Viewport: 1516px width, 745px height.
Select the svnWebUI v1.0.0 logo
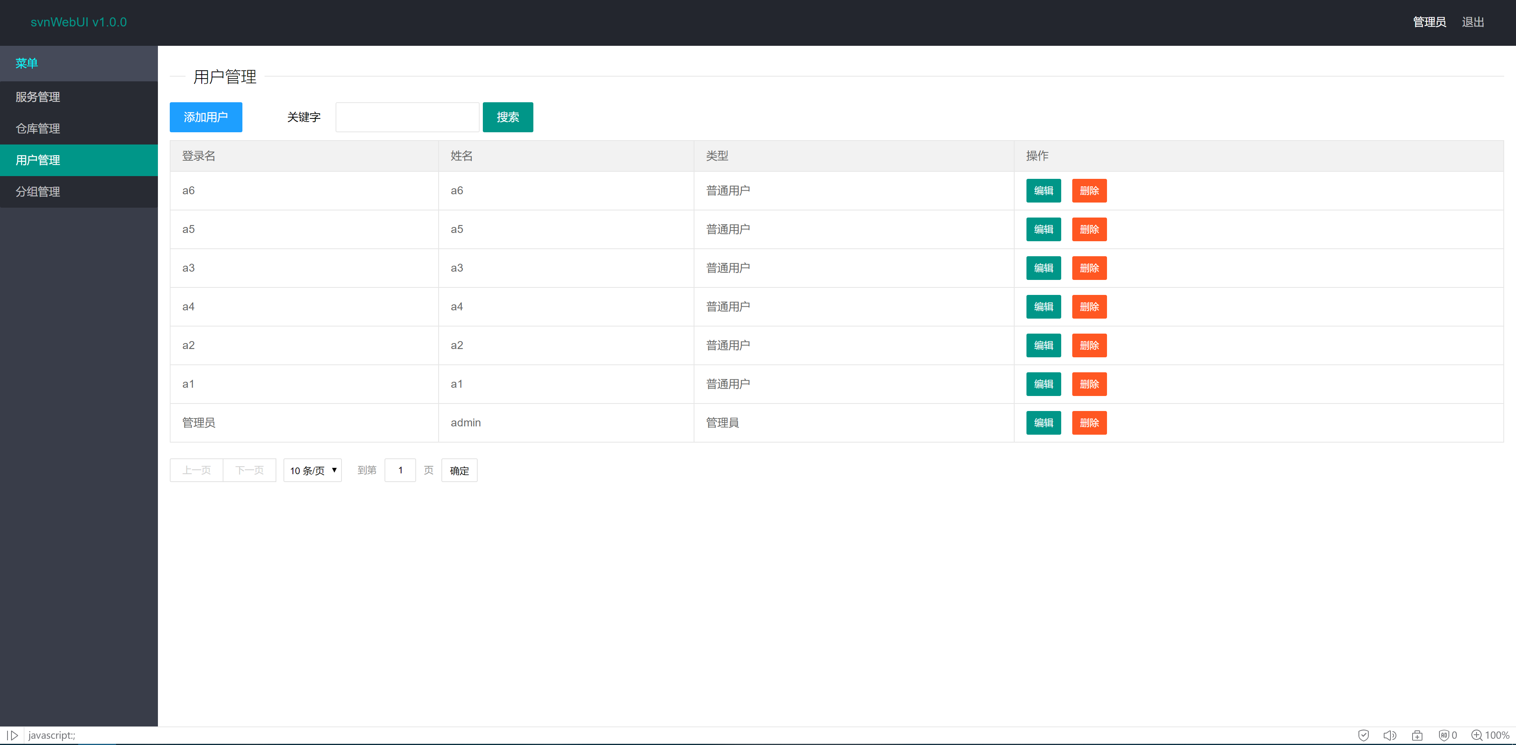[x=79, y=22]
